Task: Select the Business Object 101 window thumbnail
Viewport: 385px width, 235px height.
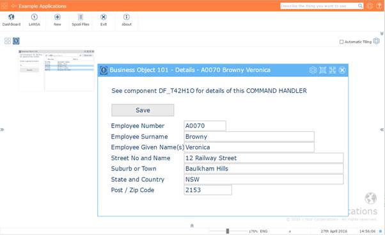Action: pyautogui.click(x=56, y=70)
